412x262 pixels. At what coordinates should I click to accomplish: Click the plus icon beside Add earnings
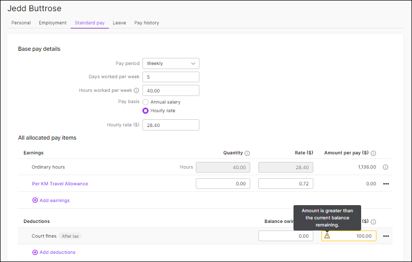[x=35, y=201]
